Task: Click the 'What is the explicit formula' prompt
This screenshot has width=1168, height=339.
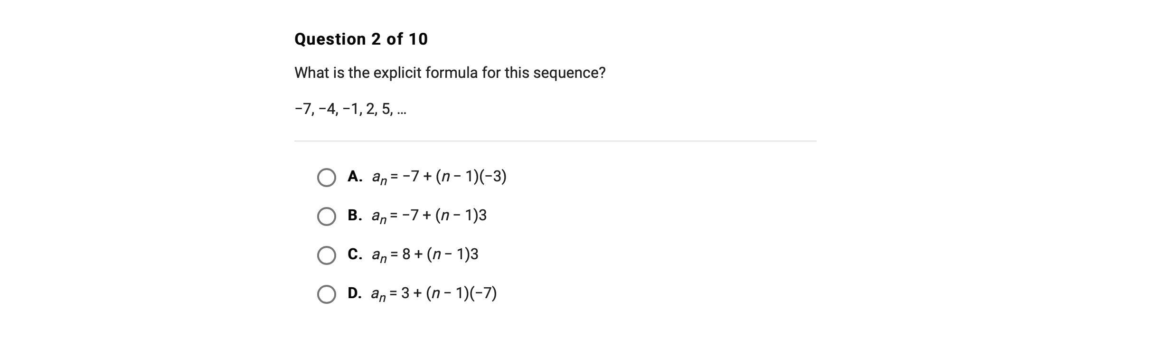Action: pos(450,73)
